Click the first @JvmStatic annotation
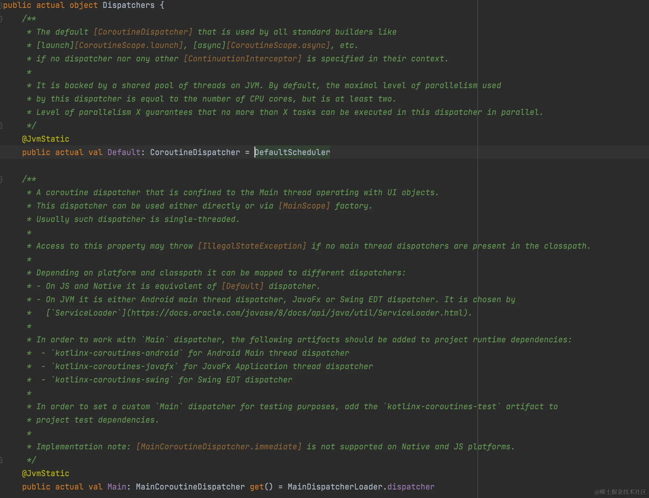The height and width of the screenshot is (498, 649). pyautogui.click(x=45, y=139)
